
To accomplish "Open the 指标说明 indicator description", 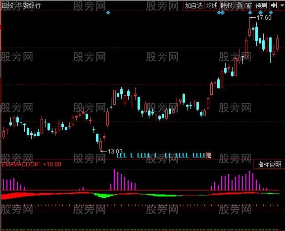I will tap(269, 164).
